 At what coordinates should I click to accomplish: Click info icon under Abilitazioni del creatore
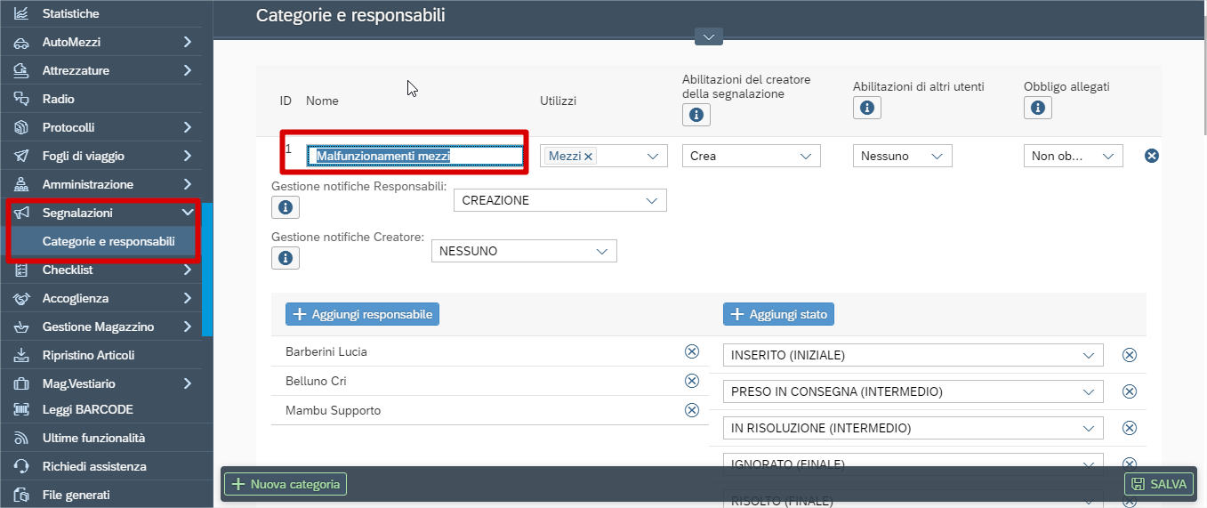[696, 115]
